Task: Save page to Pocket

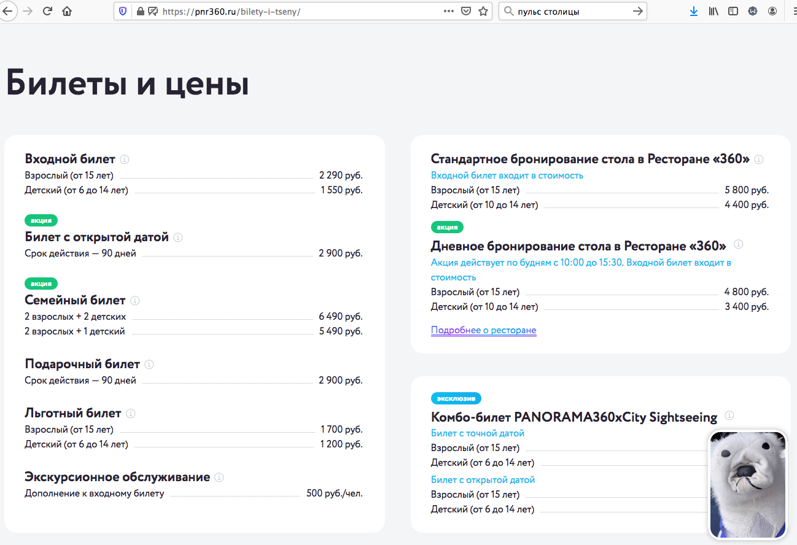Action: point(466,11)
